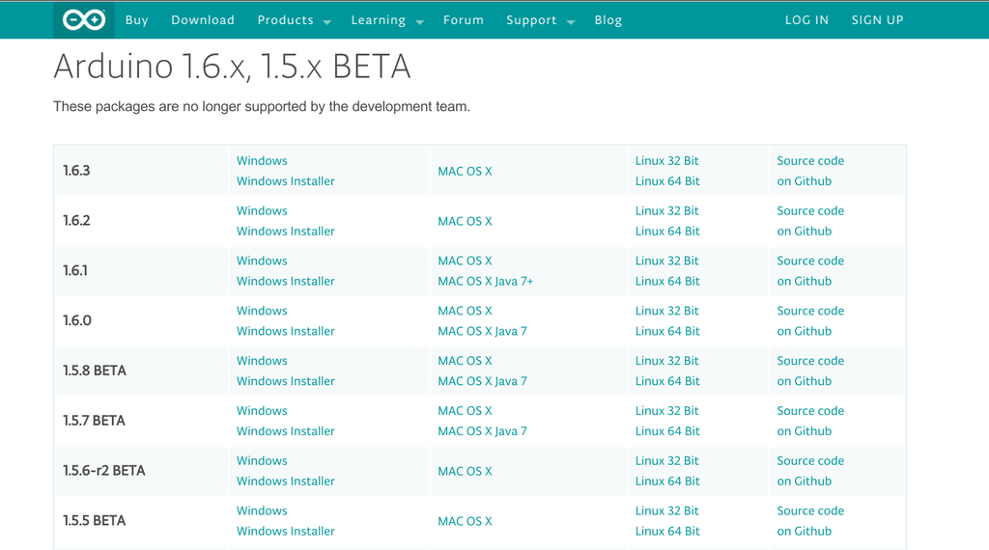Download Windows Installer for 1.6.2
This screenshot has width=989, height=550.
click(x=286, y=232)
